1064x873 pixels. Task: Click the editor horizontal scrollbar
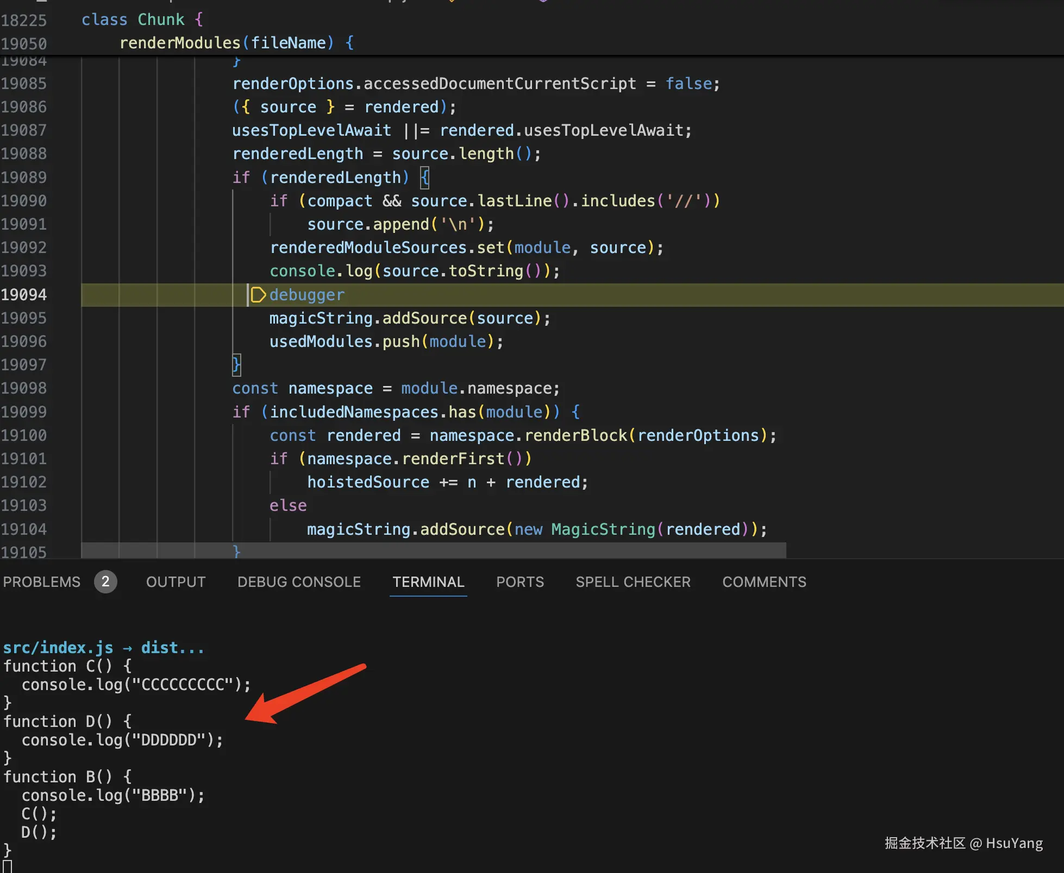[x=433, y=551]
